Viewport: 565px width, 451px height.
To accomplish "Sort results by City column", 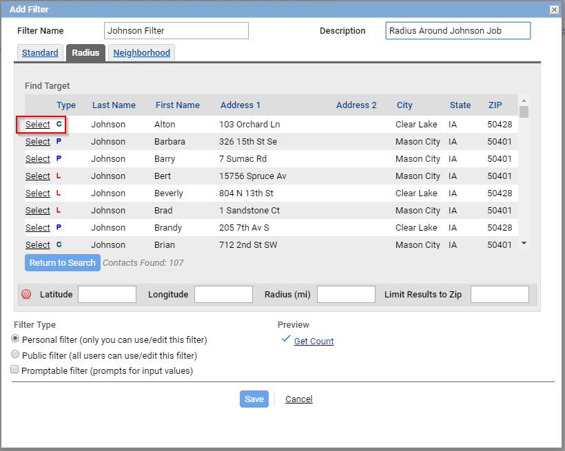I will 404,105.
